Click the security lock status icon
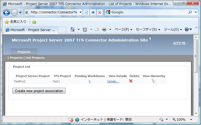Image resolution: width=201 pixels, height=125 pixels. [161, 119]
